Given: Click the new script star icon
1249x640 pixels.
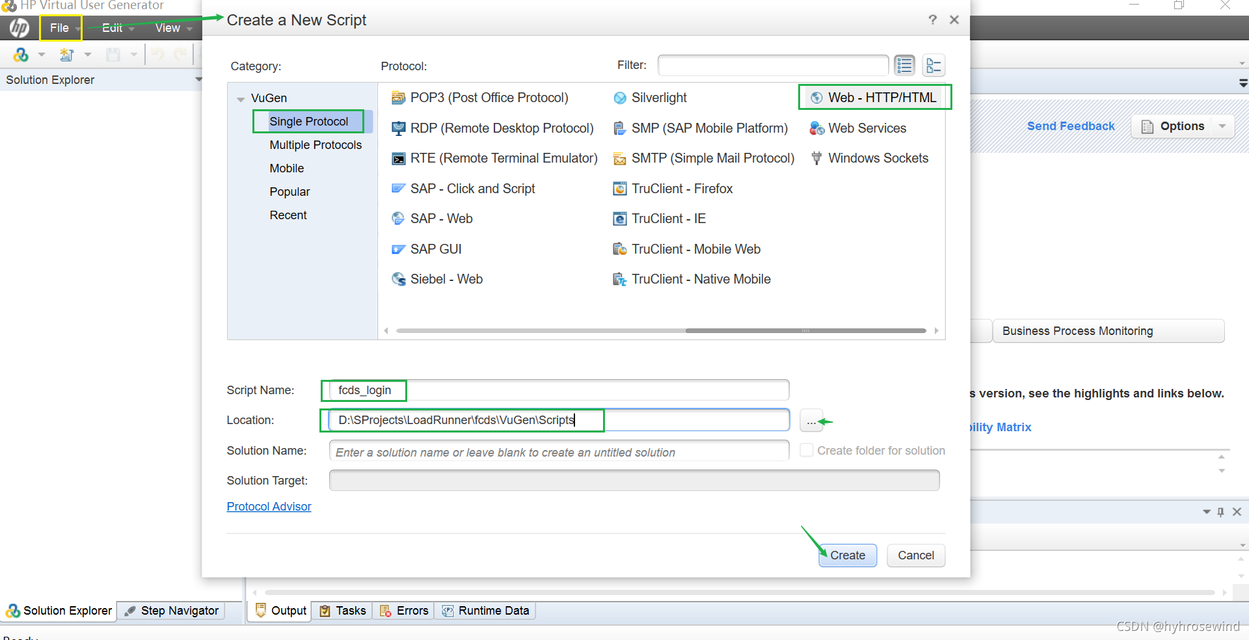Looking at the screenshot, I should (66, 55).
